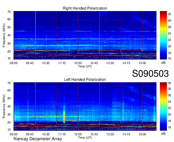Click the 20 MHz tick of the right-handed plot
This screenshot has height=142, width=174.
tap(9, 51)
